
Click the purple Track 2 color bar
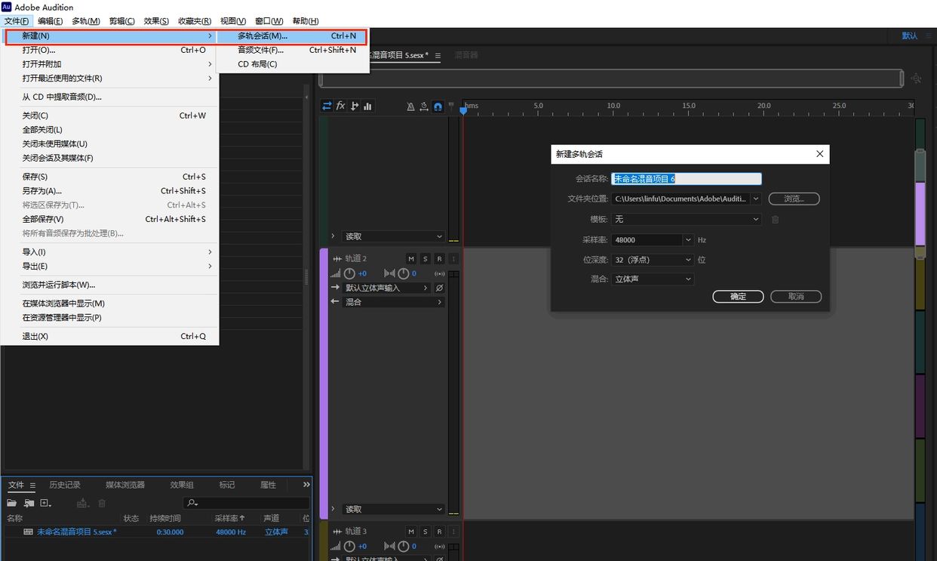[324, 384]
